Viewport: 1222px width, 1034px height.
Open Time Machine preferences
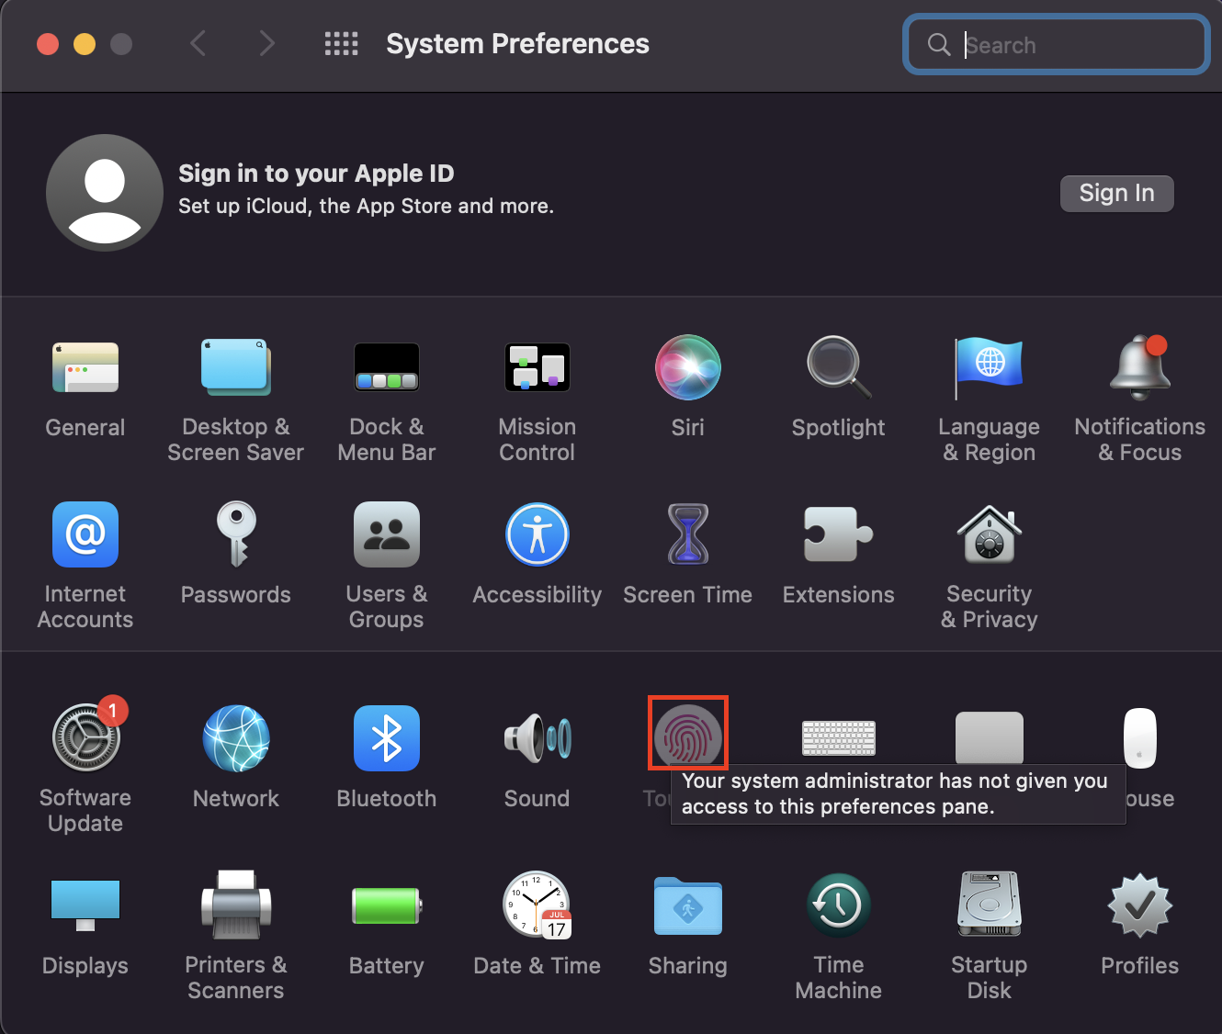pos(839,905)
